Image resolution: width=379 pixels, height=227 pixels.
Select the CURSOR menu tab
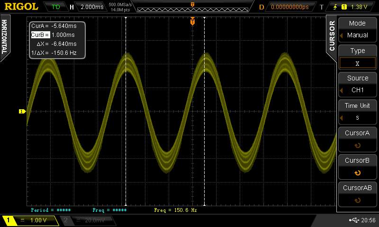click(x=332, y=35)
